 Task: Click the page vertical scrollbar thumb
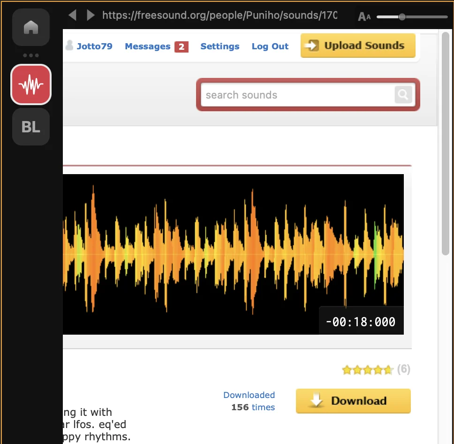(x=445, y=144)
